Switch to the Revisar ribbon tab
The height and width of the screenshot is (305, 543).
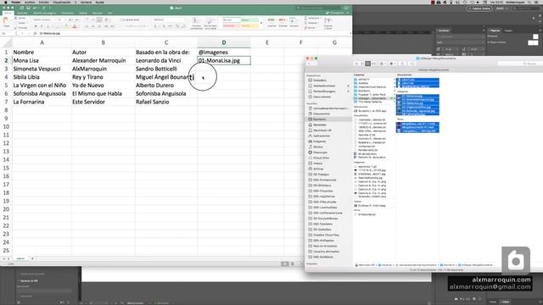(x=98, y=14)
